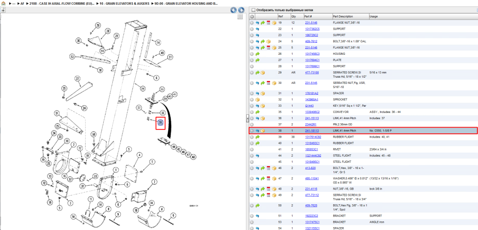478x230 pixels.
Task: Click the green arrow in row 50
Action: click(x=257, y=205)
